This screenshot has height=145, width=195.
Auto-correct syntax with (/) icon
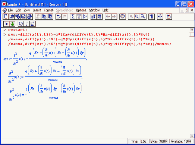coord(21,24)
